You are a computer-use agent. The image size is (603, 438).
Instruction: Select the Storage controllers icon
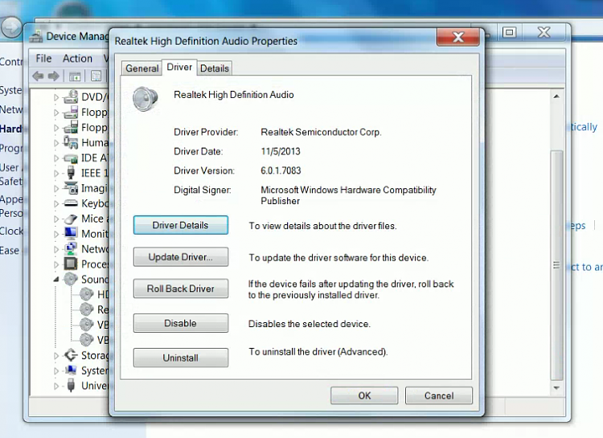71,355
